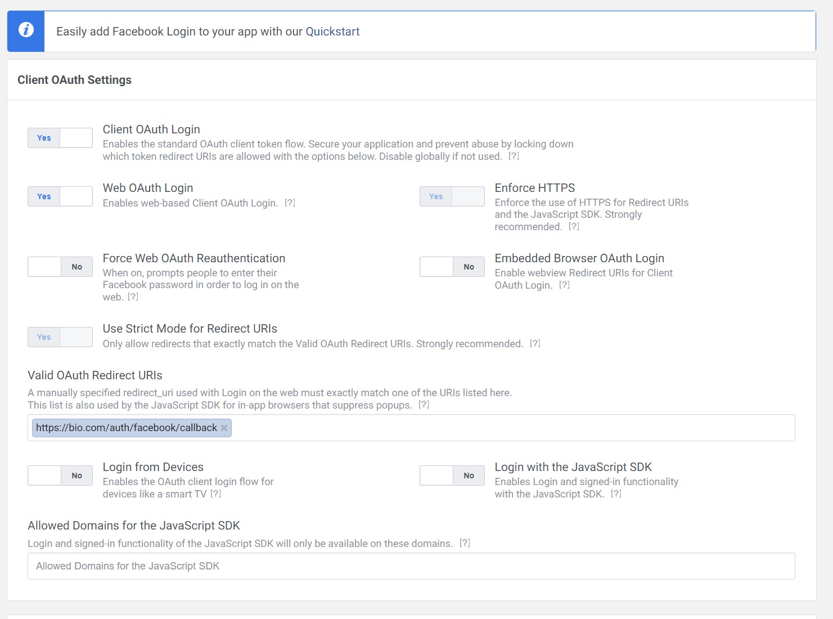Click the Use Strict Mode for Redirect URIs label
The image size is (833, 619).
pyautogui.click(x=190, y=329)
